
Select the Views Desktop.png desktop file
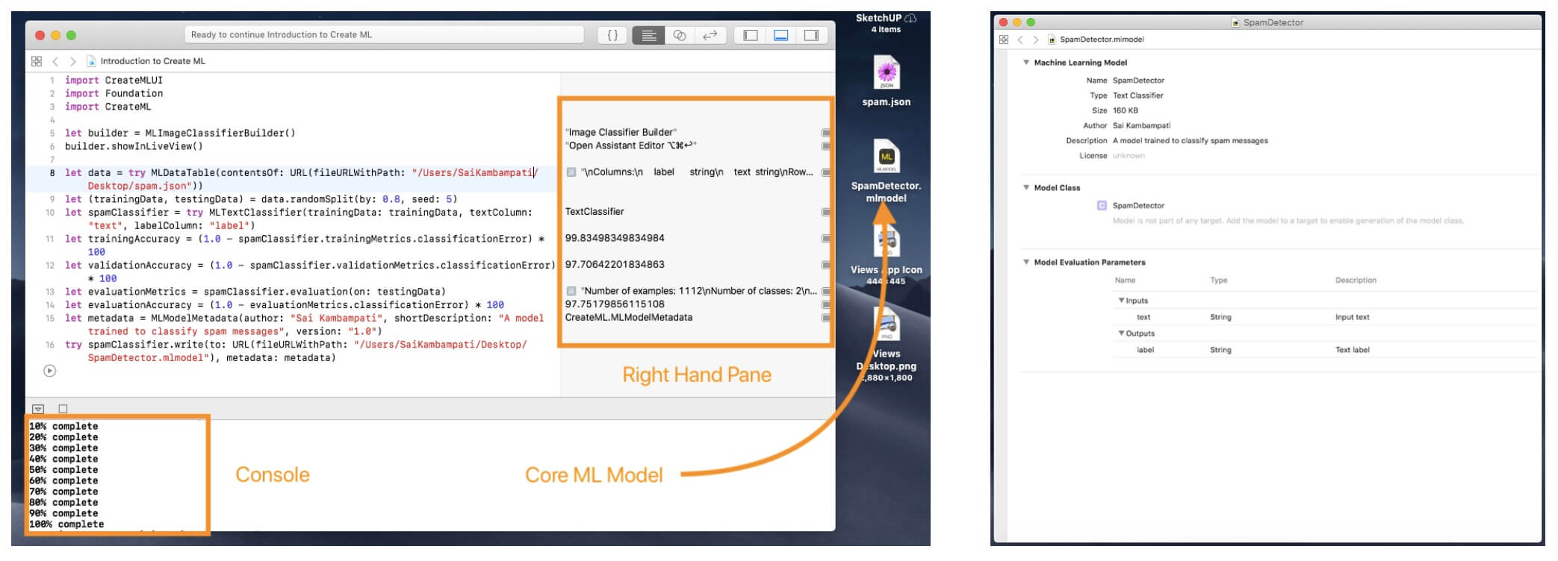click(x=887, y=345)
